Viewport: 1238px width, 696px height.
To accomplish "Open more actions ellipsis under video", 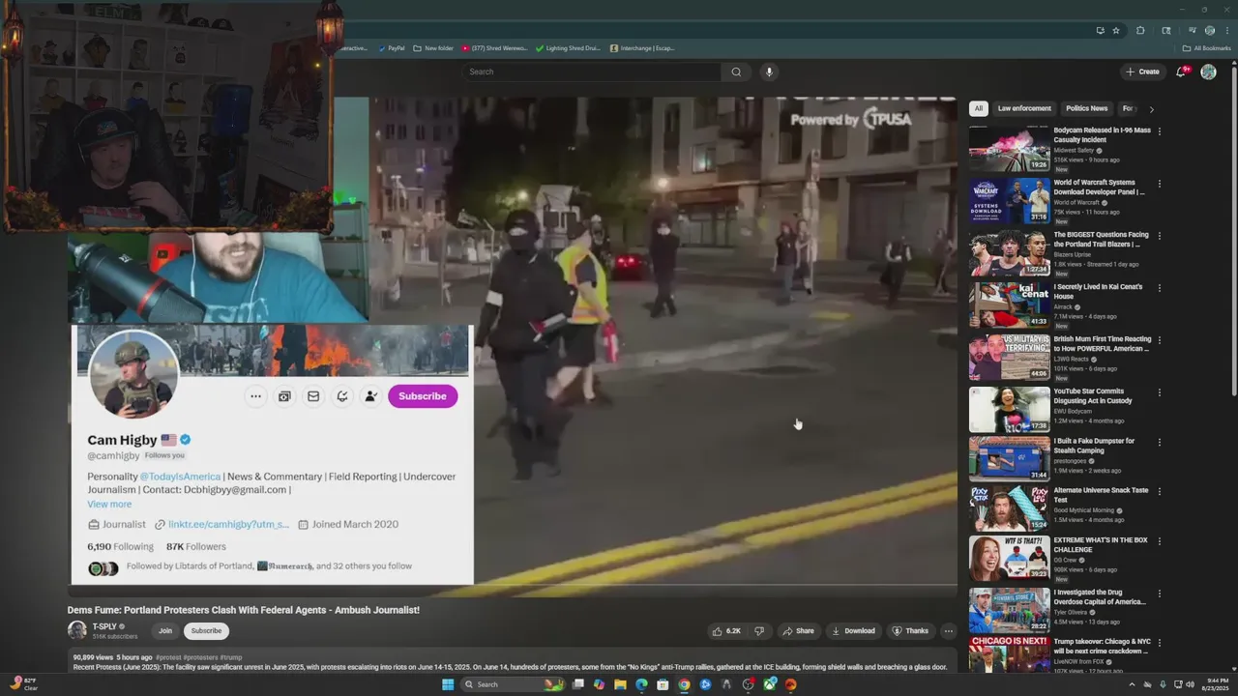I will coord(948,631).
